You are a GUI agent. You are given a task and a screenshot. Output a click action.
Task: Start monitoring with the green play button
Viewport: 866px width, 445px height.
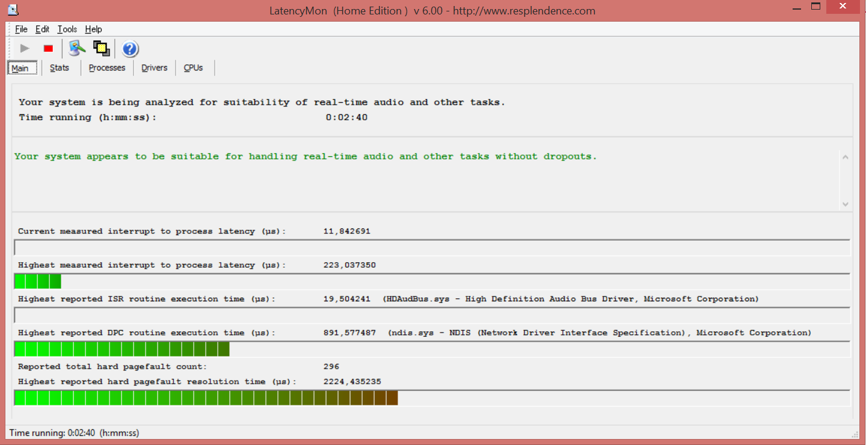(25, 49)
